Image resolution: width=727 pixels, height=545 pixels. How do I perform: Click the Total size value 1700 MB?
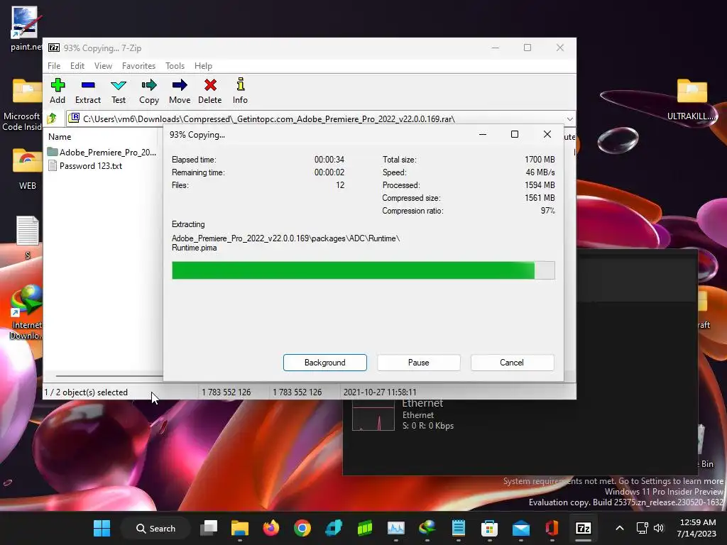click(x=540, y=160)
